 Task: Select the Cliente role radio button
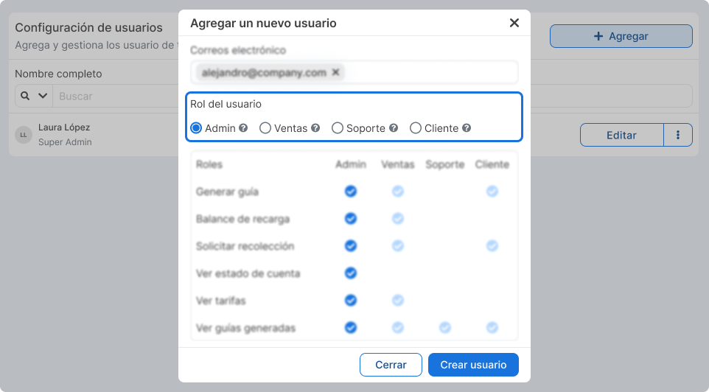(416, 128)
